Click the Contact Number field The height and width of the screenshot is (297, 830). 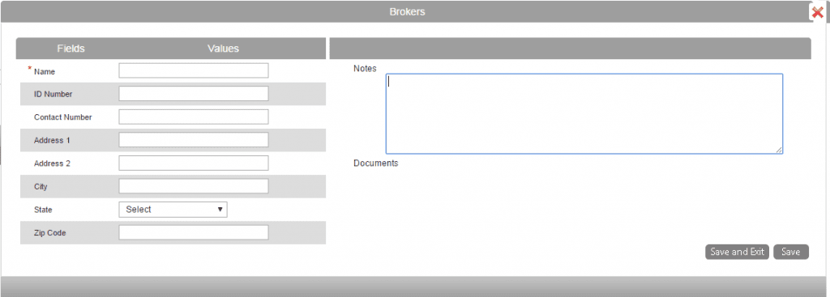[x=193, y=117]
